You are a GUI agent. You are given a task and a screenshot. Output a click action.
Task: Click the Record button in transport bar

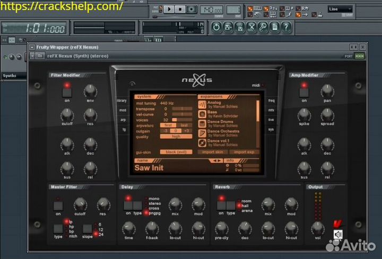pyautogui.click(x=192, y=10)
